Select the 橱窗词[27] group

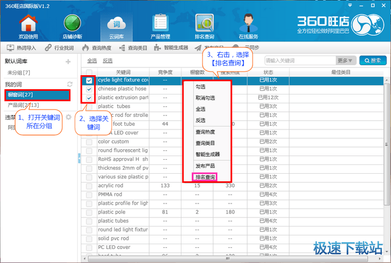coord(38,95)
